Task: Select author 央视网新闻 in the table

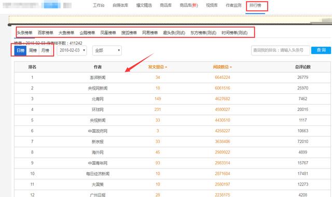Action: [98, 88]
